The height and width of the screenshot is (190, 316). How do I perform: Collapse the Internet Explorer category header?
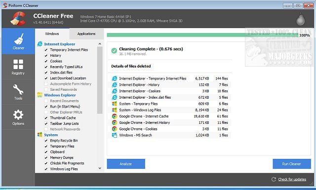point(59,44)
